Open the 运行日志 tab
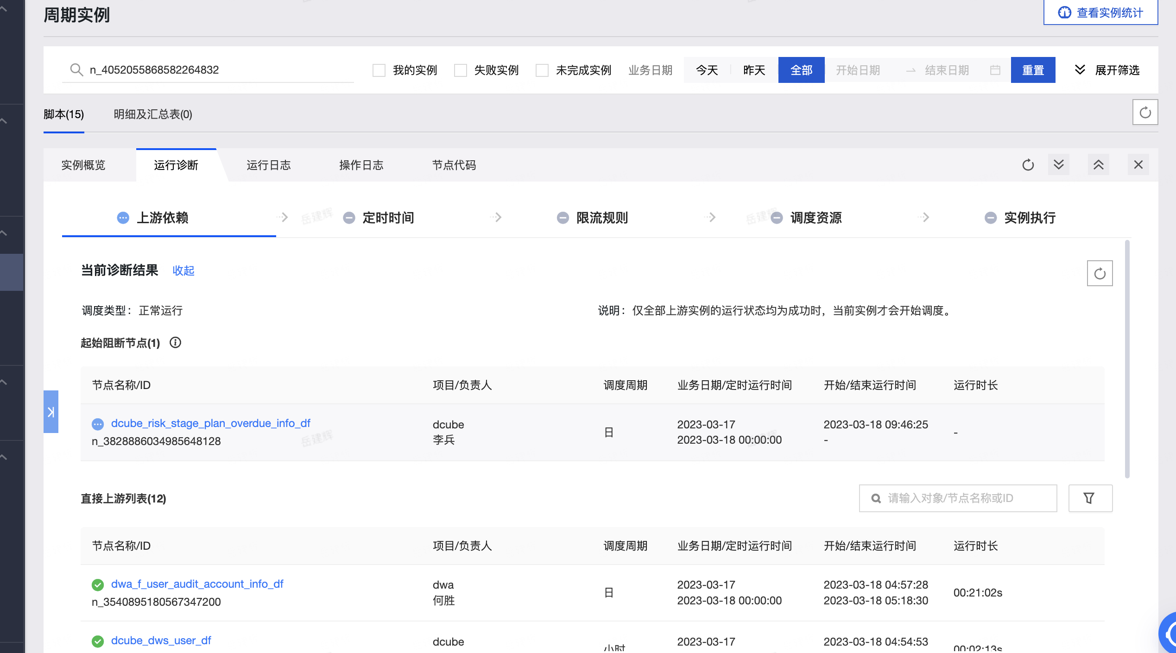The height and width of the screenshot is (653, 1176). tap(269, 165)
